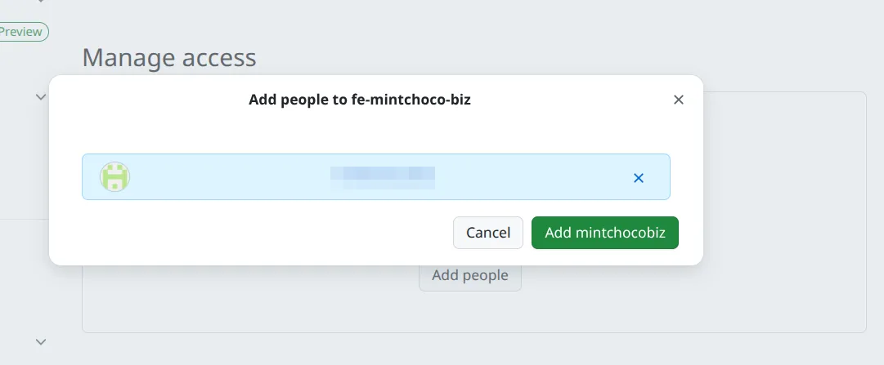Screen dimensions: 884x365
Task: Dismiss the dialog without adding anyone
Action: click(x=487, y=233)
